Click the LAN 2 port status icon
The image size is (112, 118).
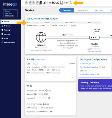[x=30, y=2]
